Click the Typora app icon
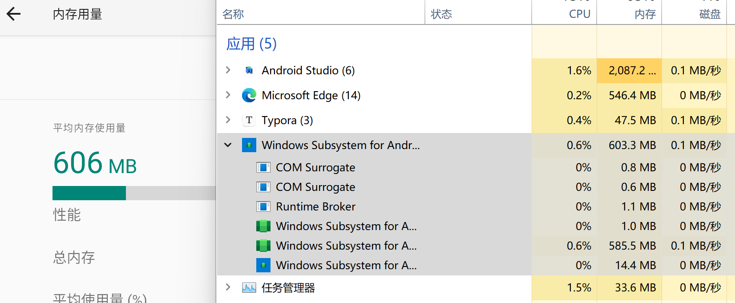The height and width of the screenshot is (303, 735). pos(249,121)
